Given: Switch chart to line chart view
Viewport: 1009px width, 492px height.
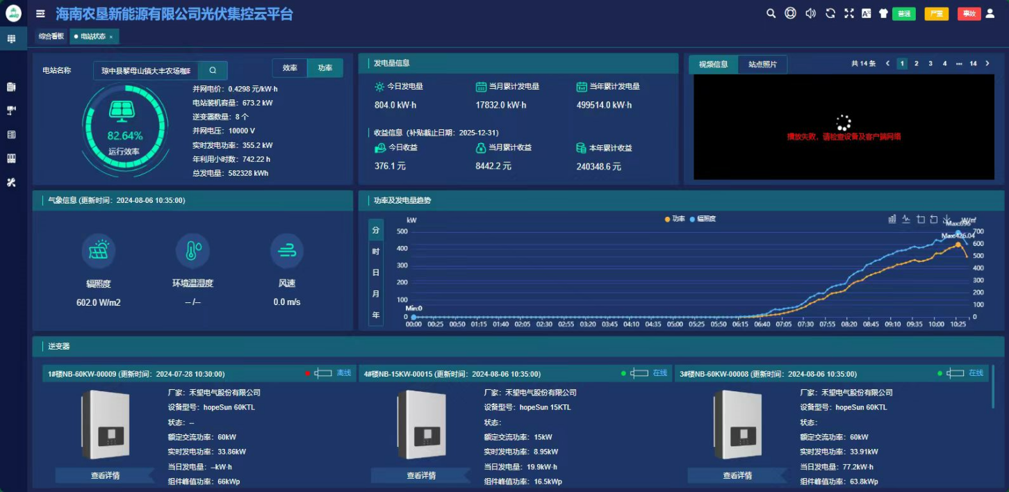Looking at the screenshot, I should tap(906, 219).
